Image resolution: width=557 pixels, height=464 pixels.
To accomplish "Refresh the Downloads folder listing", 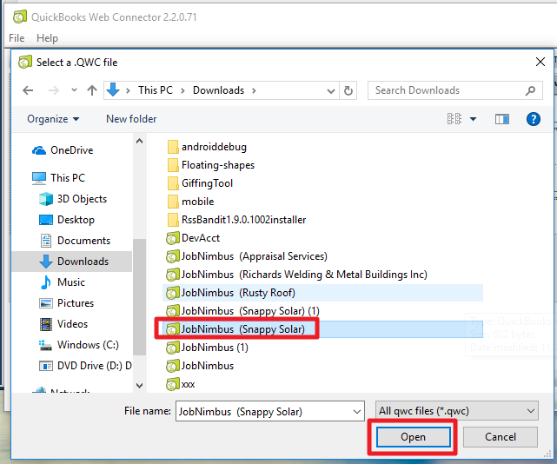I will tap(348, 91).
